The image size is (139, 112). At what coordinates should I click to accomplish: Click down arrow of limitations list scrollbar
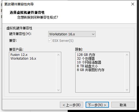127,90
